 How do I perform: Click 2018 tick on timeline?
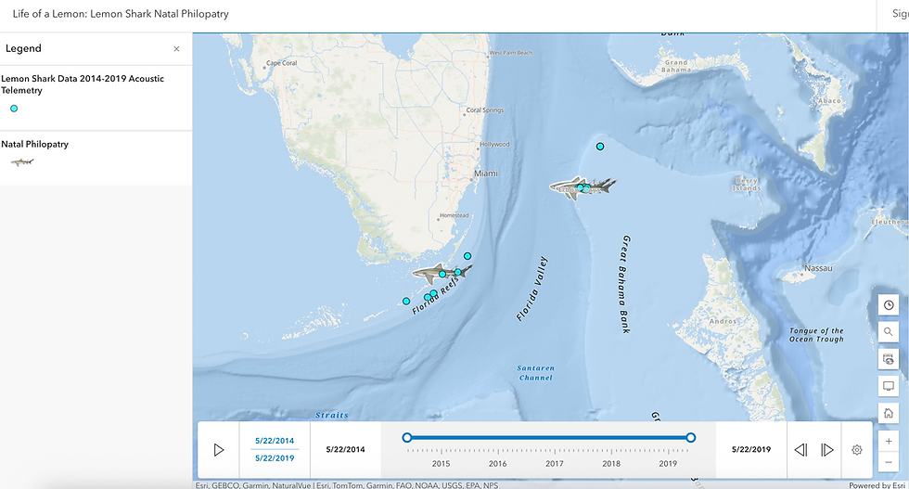(611, 463)
